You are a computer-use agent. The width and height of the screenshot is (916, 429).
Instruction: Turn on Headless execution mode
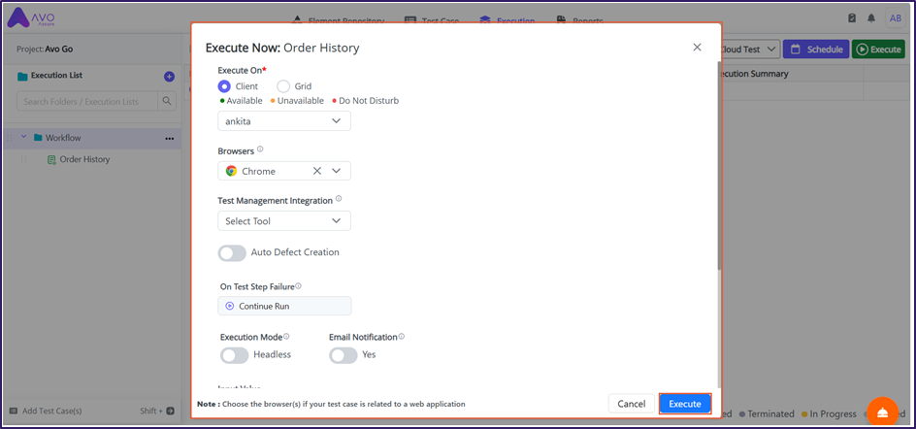(x=234, y=355)
